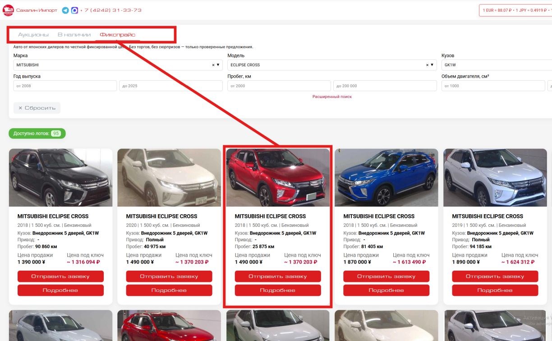Click the price ~ 1 316 094 ₽
Image resolution: width=552 pixels, height=341 pixels.
click(x=83, y=262)
